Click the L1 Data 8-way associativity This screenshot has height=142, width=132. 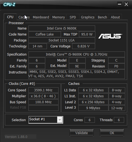coord(117,90)
